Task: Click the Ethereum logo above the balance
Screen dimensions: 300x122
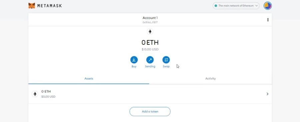Action: pos(150,31)
